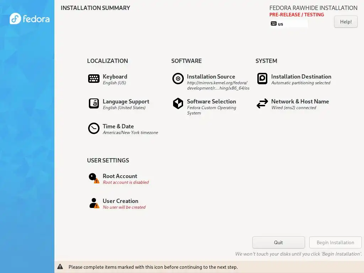
Task: Click the User Creation person icon
Action: pyautogui.click(x=94, y=203)
